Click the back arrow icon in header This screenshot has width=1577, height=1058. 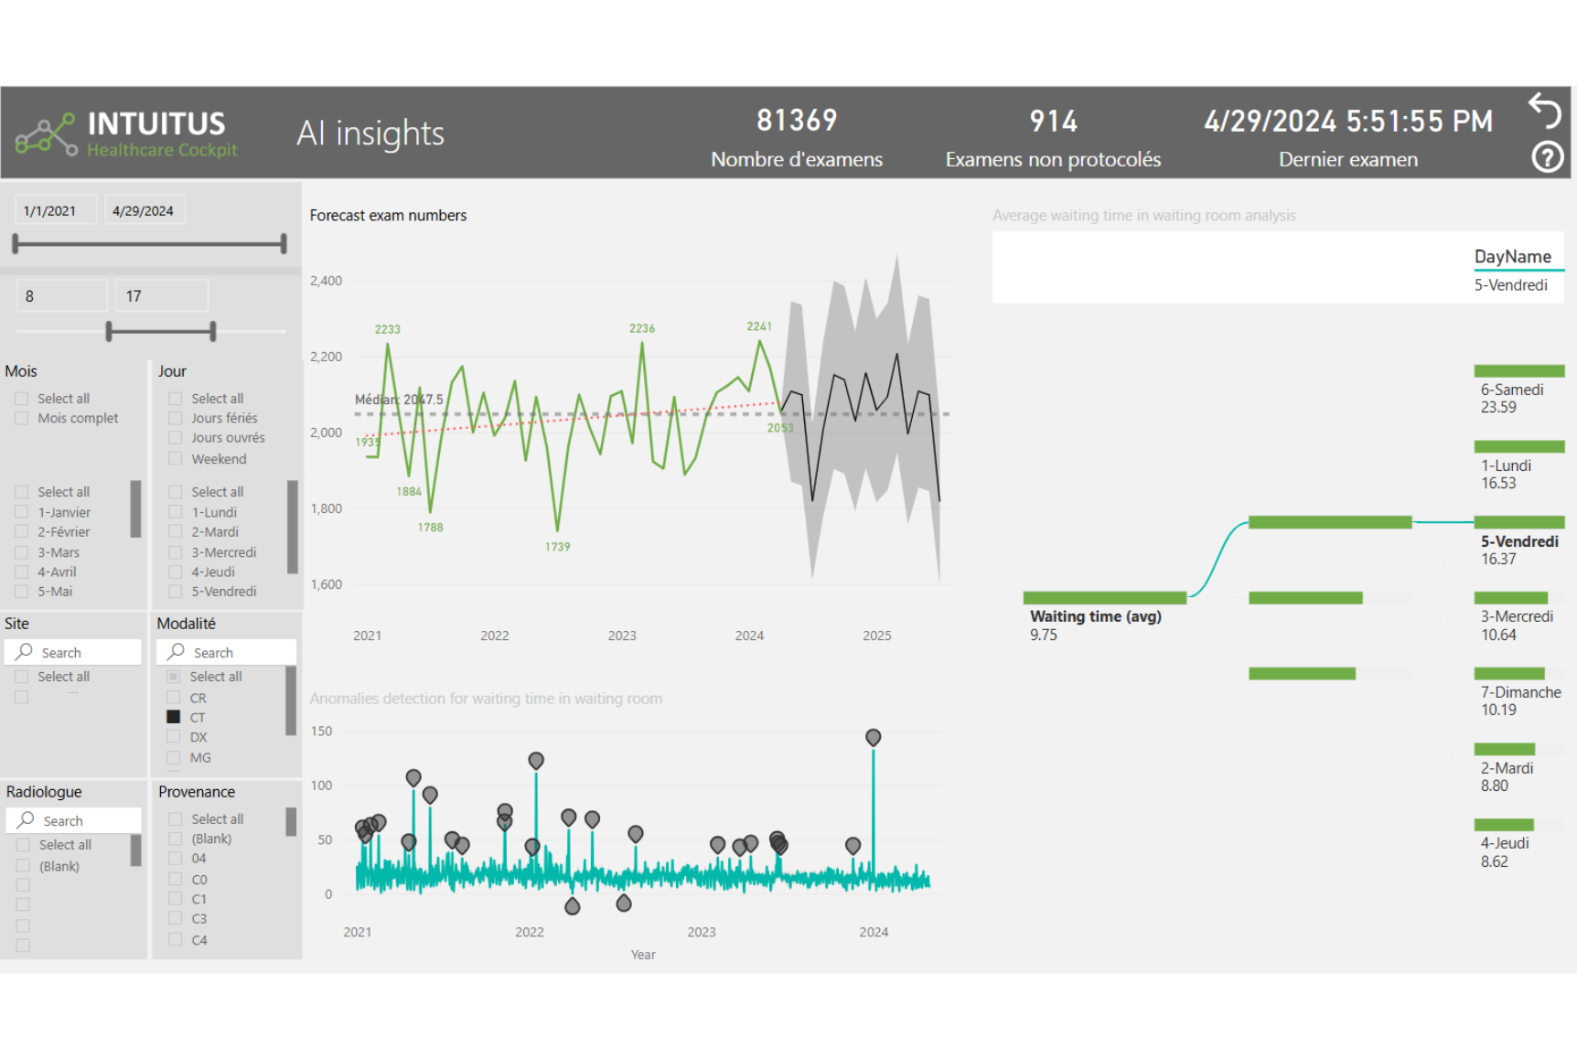coord(1545,111)
